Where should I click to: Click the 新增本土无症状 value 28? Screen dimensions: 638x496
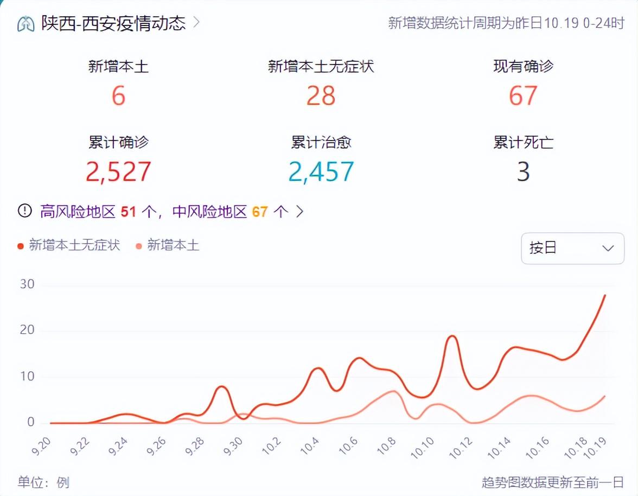click(x=321, y=96)
